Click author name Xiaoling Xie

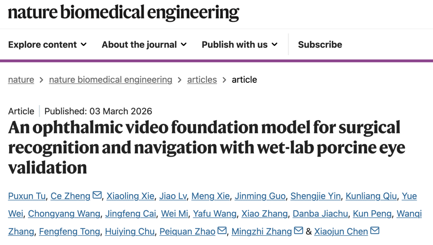(130, 196)
